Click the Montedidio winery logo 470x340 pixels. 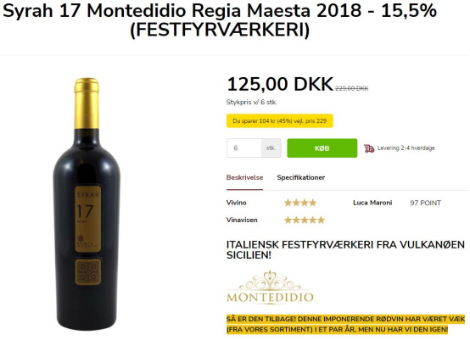pyautogui.click(x=270, y=287)
